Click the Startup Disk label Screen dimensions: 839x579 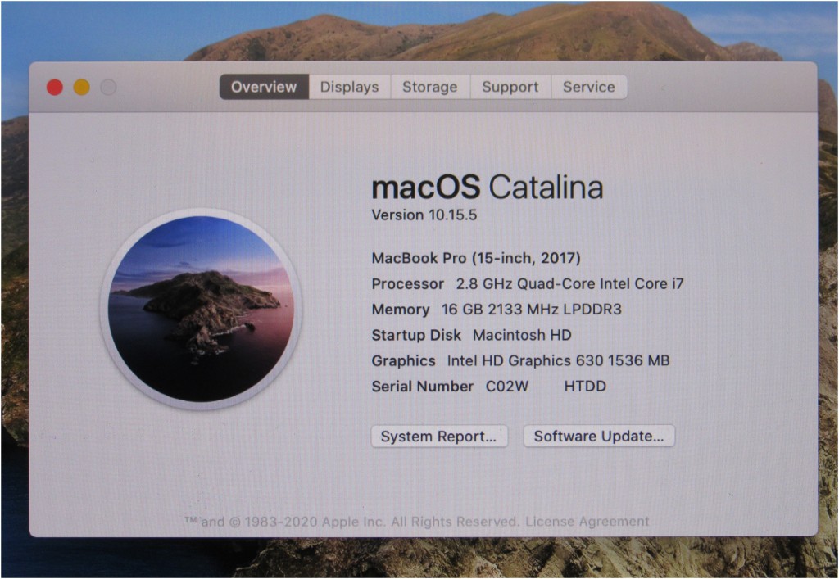416,335
